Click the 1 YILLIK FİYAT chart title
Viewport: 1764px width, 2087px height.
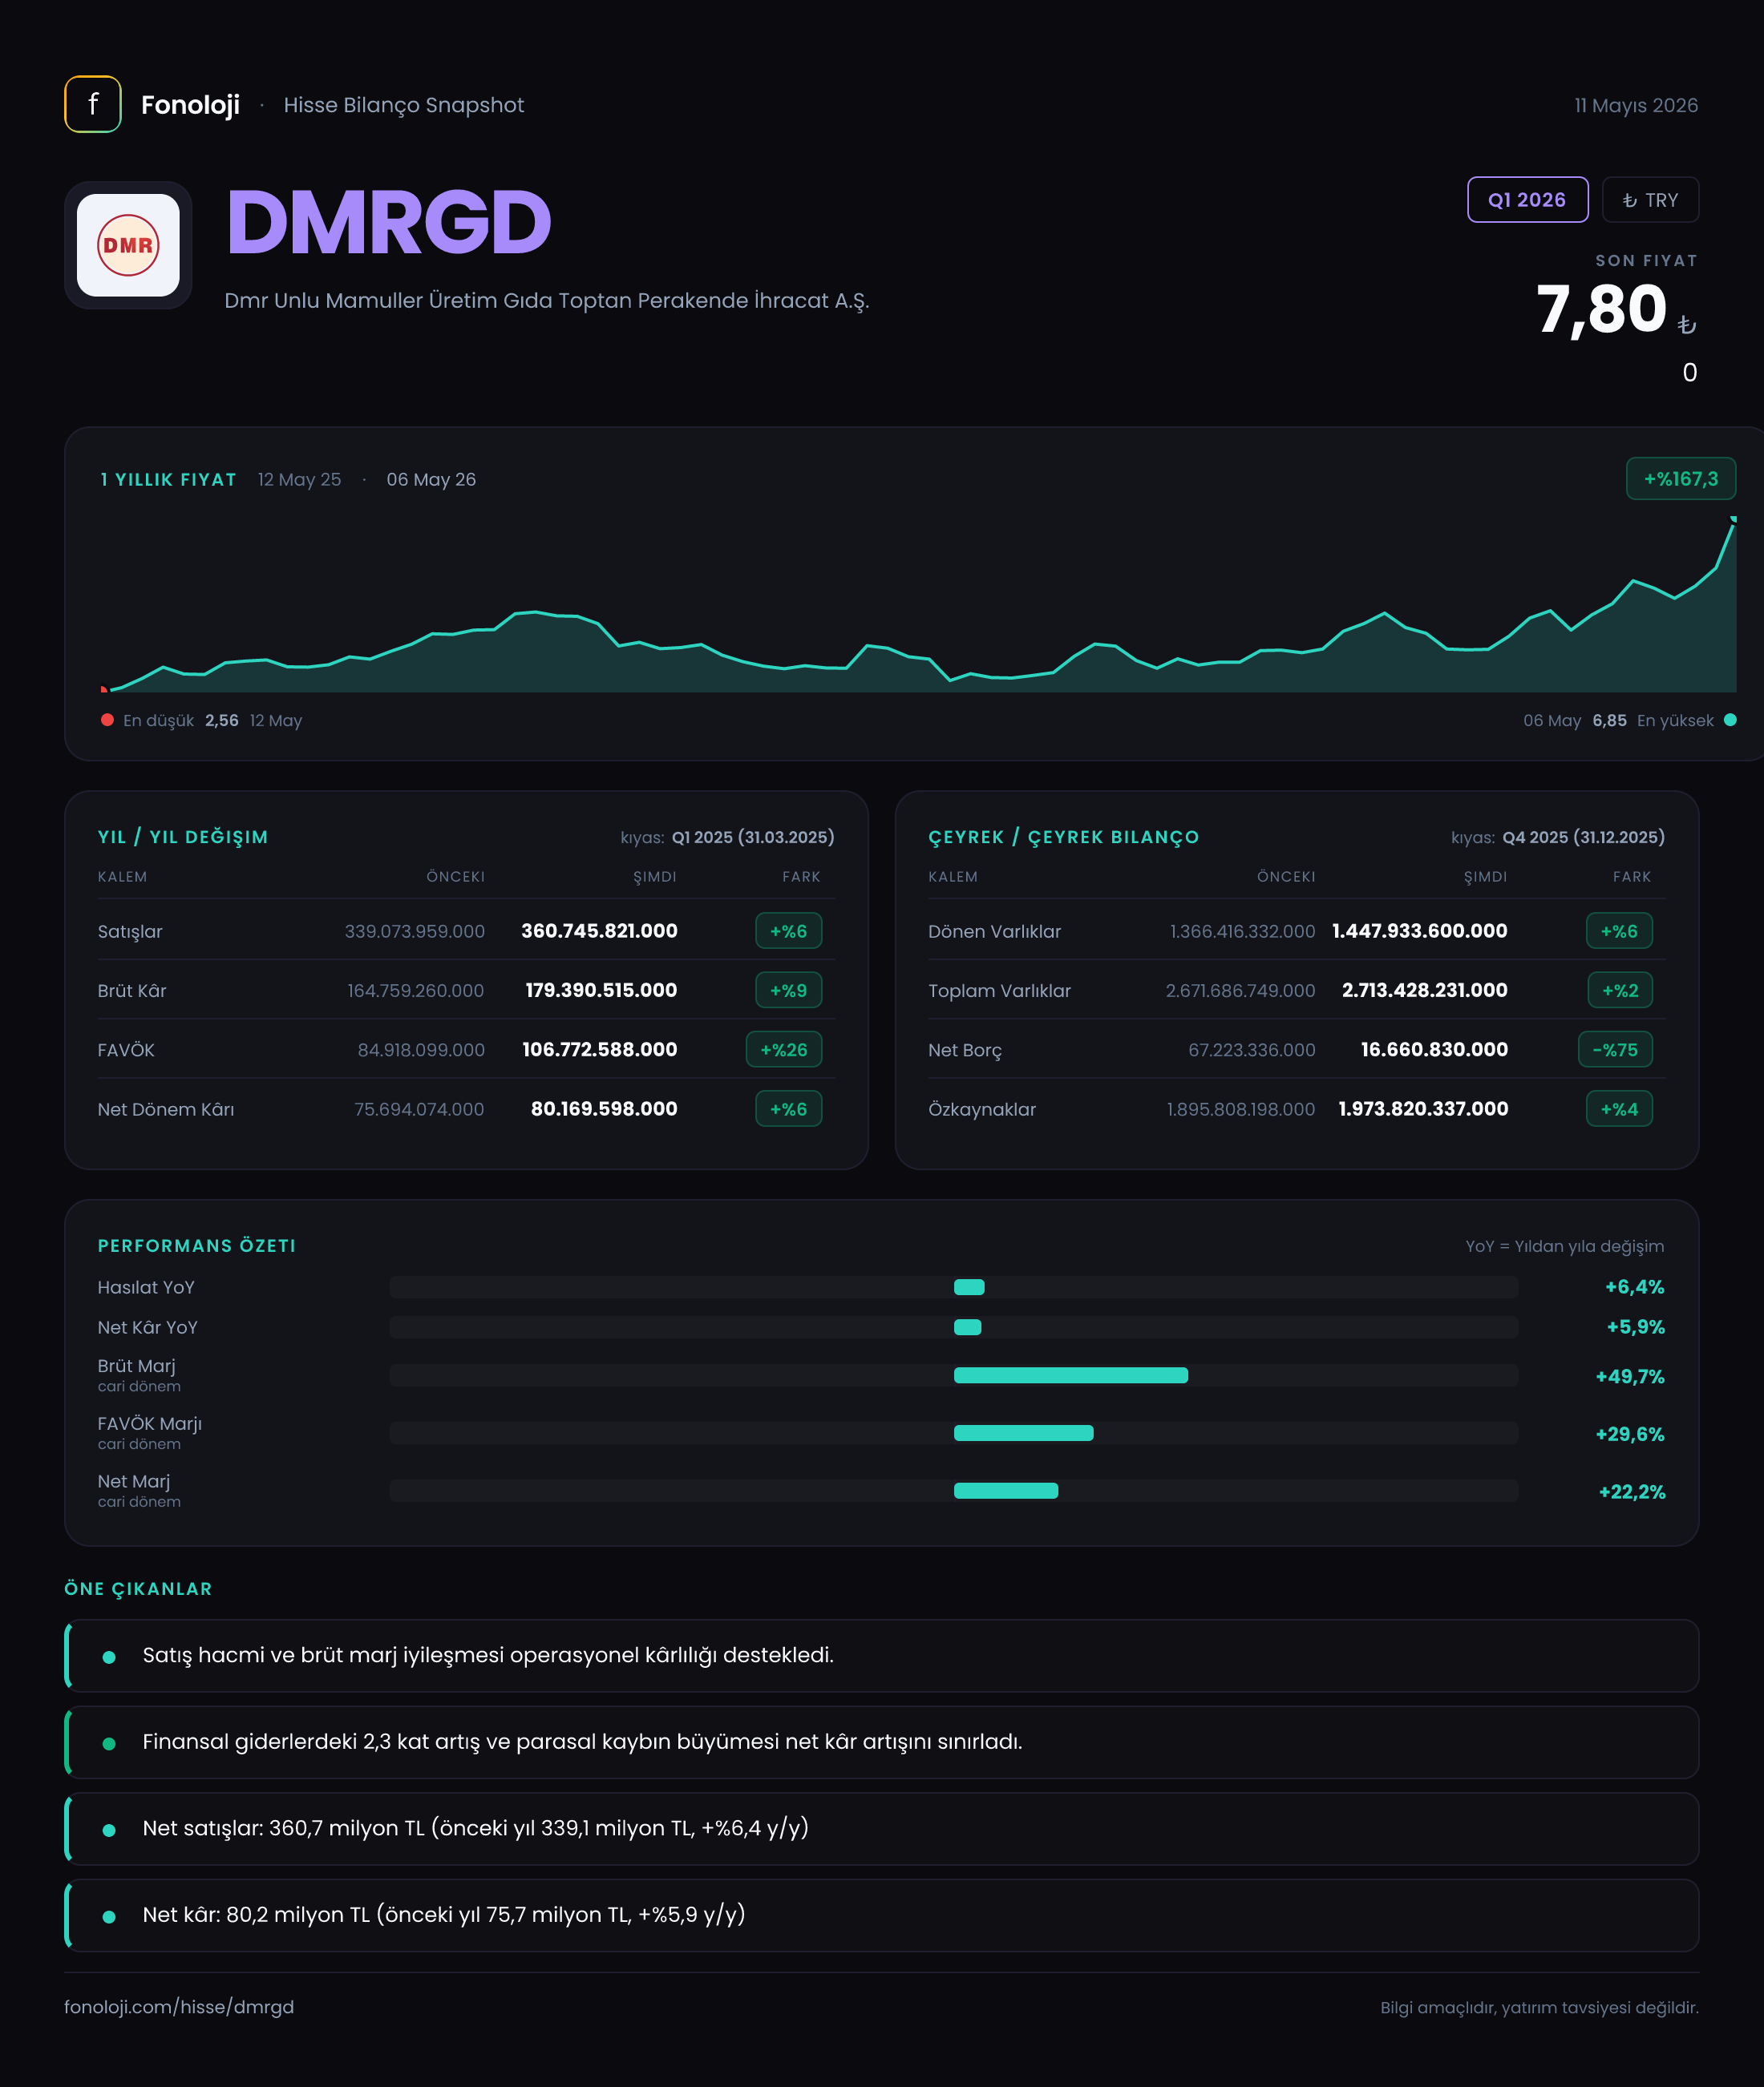[168, 480]
